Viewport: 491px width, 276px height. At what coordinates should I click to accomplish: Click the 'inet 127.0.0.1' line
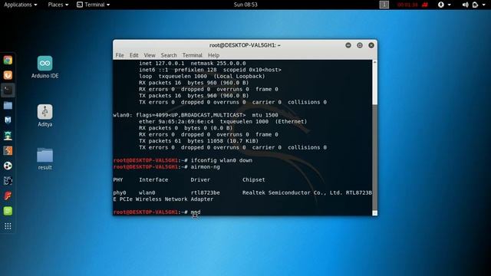coord(193,63)
